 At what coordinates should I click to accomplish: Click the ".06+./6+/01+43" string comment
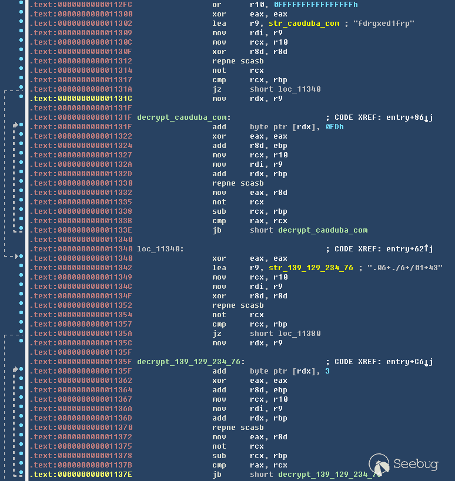click(404, 267)
